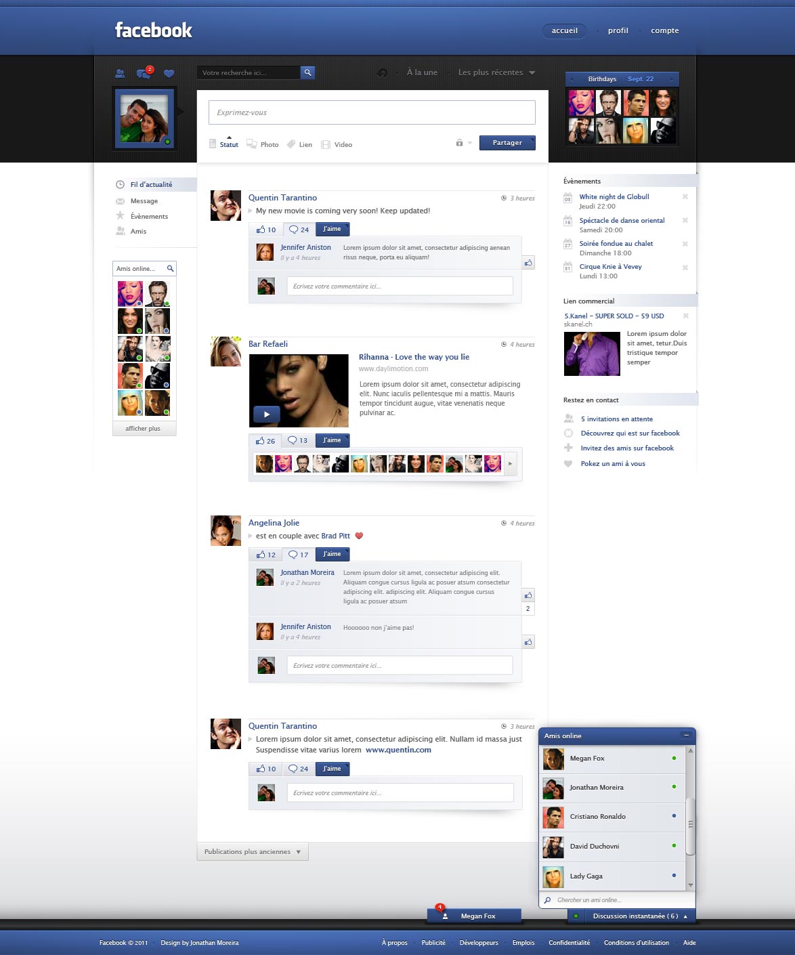Play the Rihanna video

(x=267, y=414)
